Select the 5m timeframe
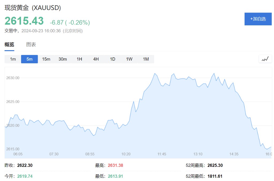 point(29,59)
